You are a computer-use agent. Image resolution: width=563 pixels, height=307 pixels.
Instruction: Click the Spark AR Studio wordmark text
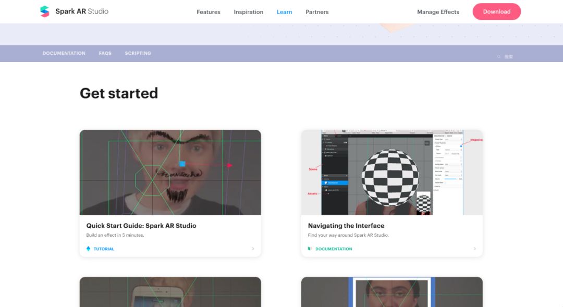pos(82,11)
